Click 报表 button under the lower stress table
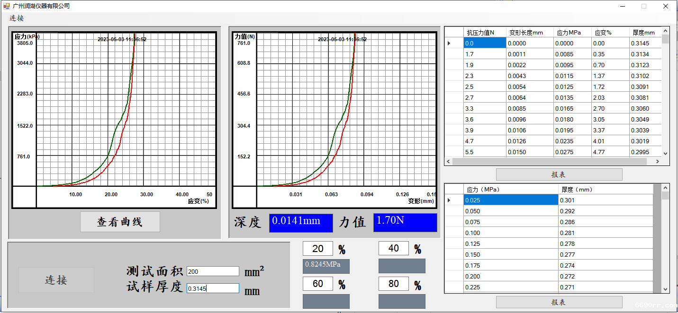Image resolution: width=678 pixels, height=313 pixels. [x=559, y=302]
